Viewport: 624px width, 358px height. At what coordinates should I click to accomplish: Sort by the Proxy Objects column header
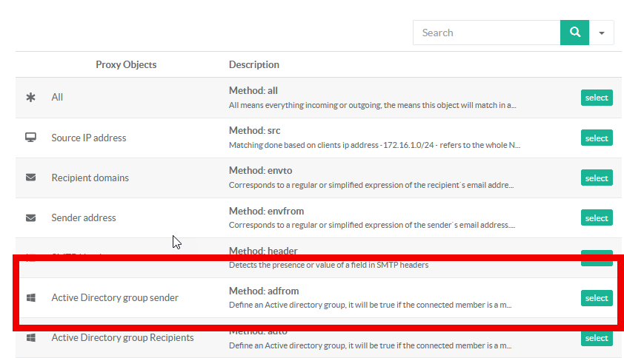point(126,64)
